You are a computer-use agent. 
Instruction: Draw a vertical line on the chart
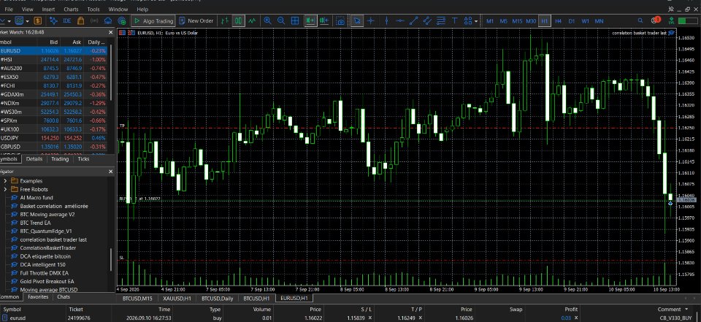(x=387, y=20)
